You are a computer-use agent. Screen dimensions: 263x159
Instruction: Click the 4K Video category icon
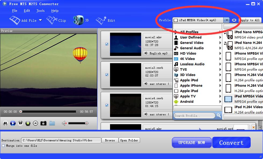[x=176, y=59]
